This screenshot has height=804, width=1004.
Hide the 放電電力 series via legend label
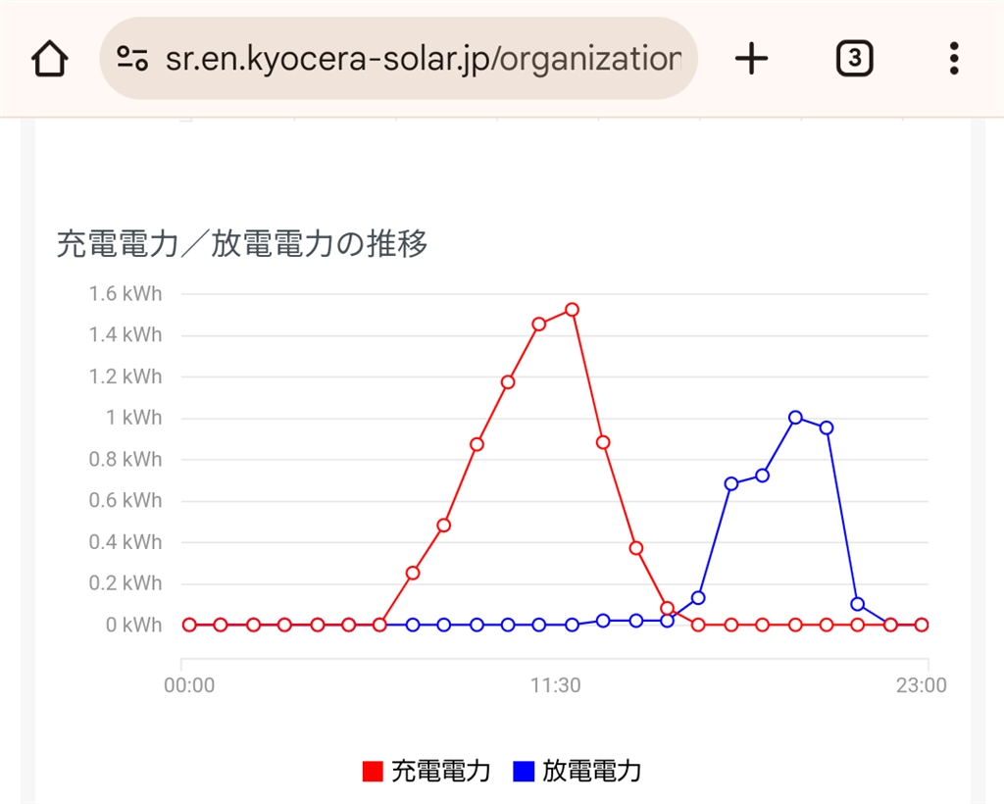tap(591, 771)
